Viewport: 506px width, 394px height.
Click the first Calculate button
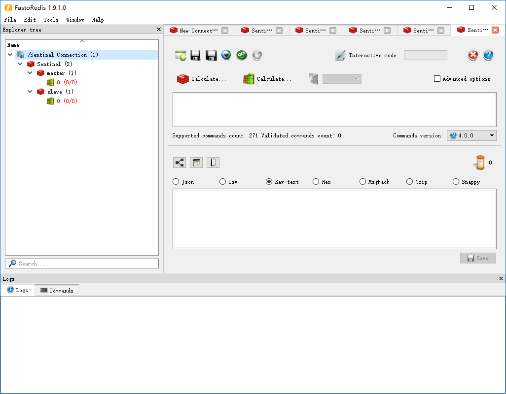[x=202, y=79]
